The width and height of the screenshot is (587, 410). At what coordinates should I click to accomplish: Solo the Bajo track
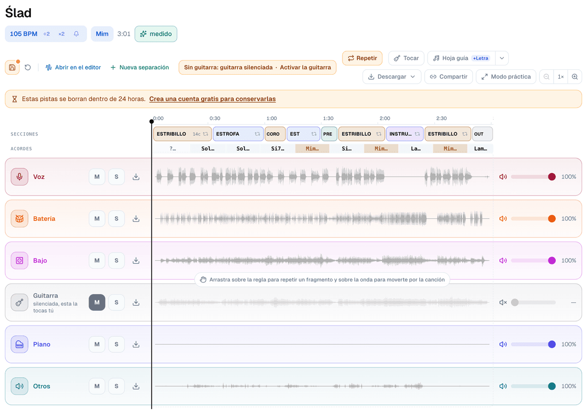[x=116, y=260]
